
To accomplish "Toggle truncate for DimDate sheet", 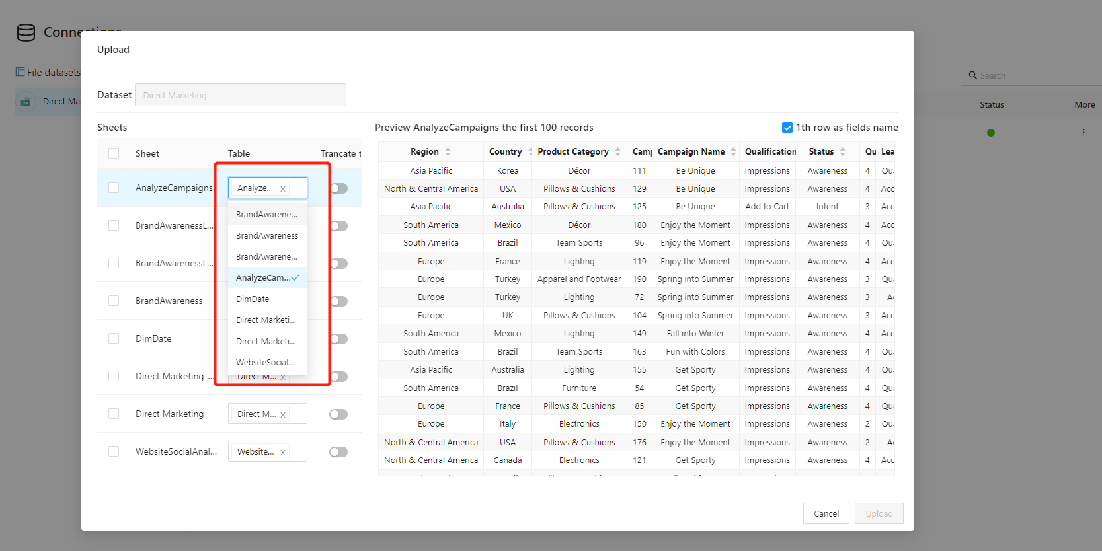I will click(x=338, y=339).
